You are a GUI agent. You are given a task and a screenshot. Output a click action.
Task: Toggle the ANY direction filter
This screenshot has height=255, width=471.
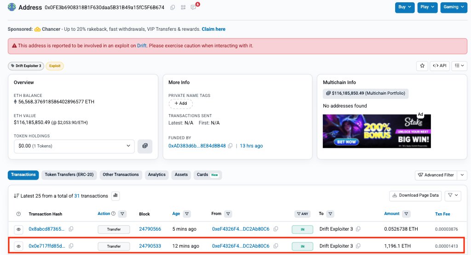click(302, 214)
